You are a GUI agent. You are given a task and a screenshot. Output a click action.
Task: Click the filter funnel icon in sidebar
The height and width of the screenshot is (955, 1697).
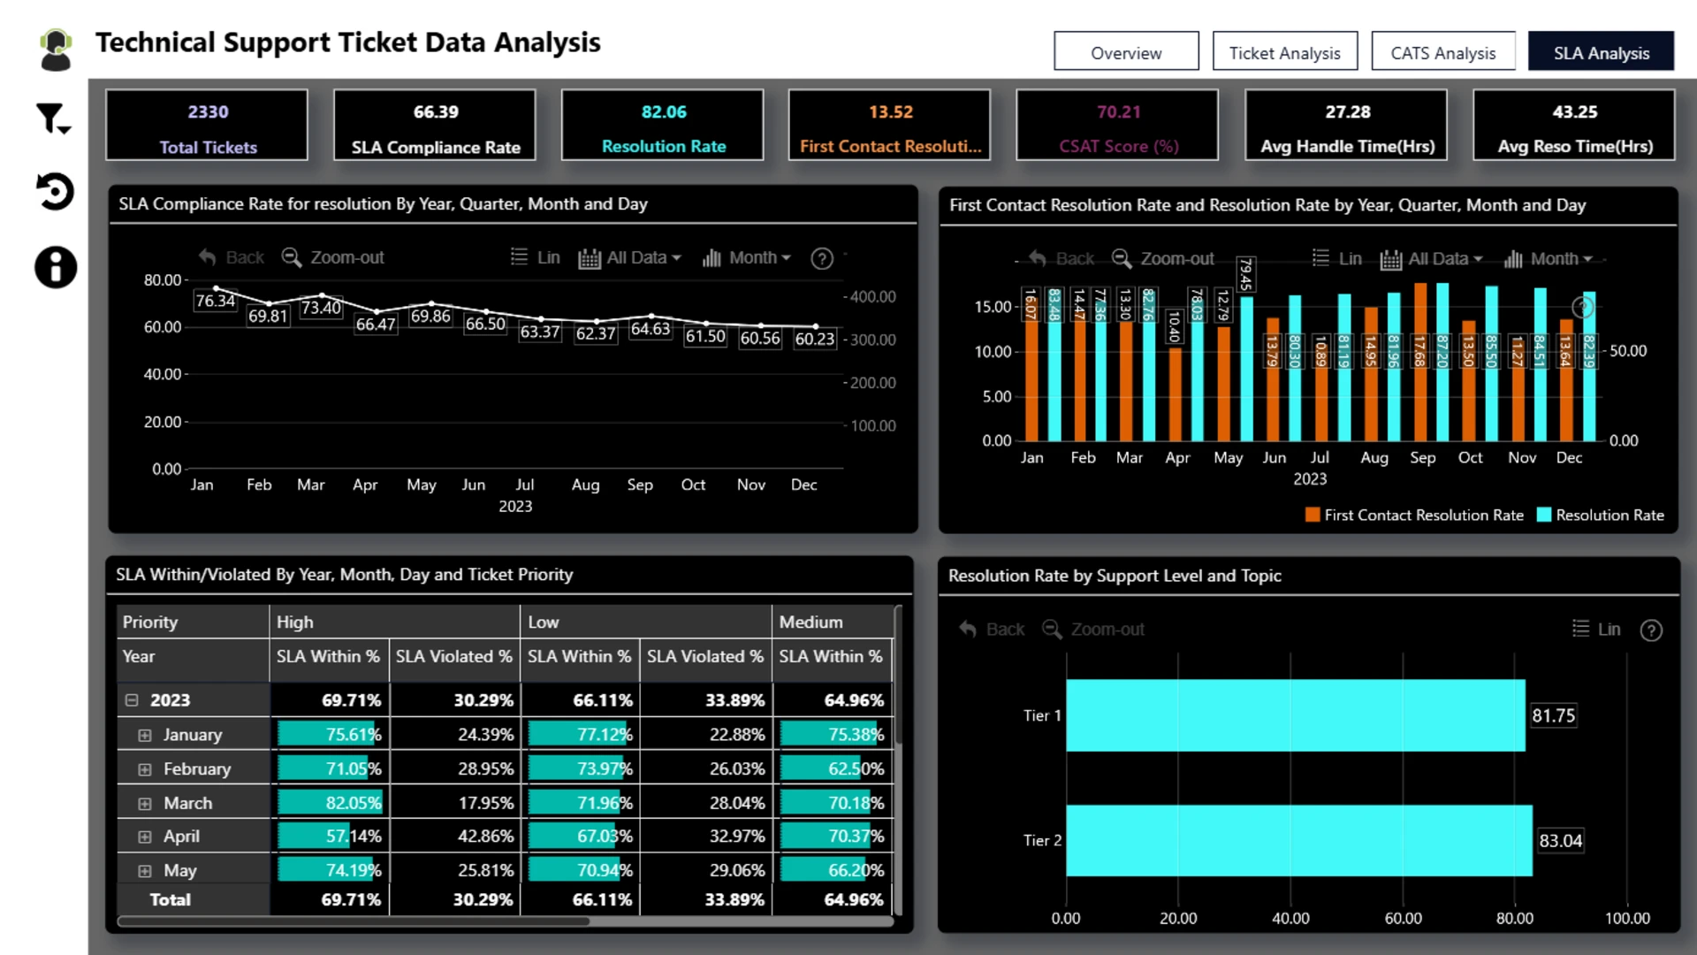point(51,118)
